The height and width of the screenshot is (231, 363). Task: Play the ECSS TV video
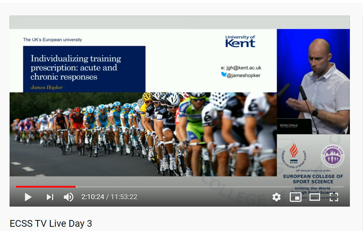(28, 197)
